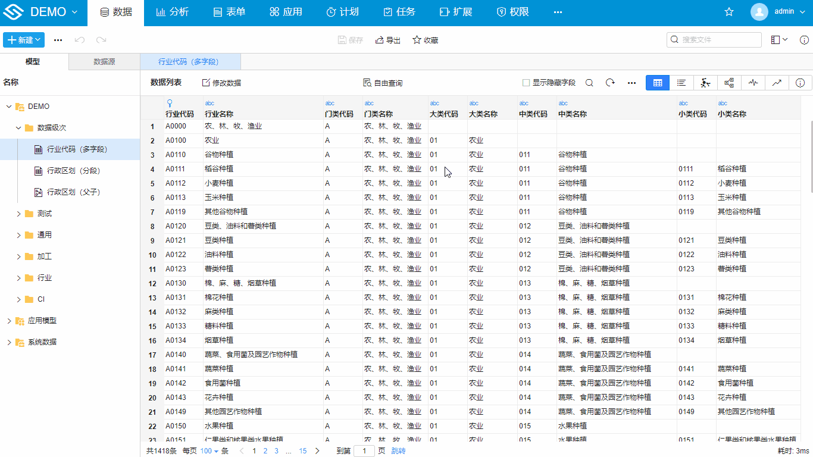Open the trend chart view icon
813x457 pixels.
point(777,83)
